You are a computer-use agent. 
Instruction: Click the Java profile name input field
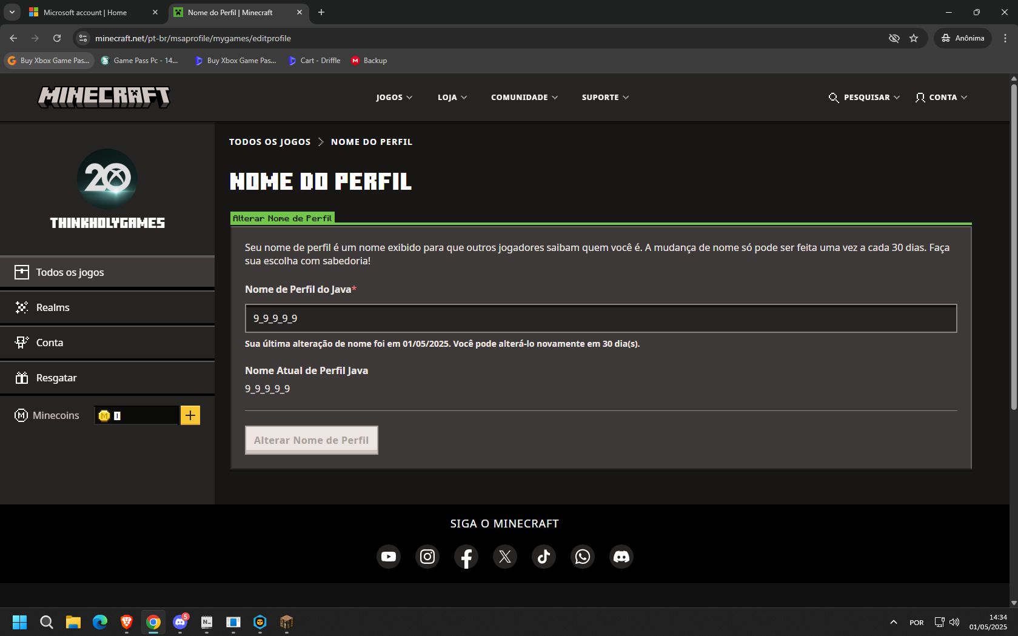coord(601,318)
